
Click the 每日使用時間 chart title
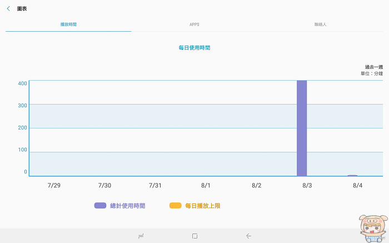pos(194,48)
